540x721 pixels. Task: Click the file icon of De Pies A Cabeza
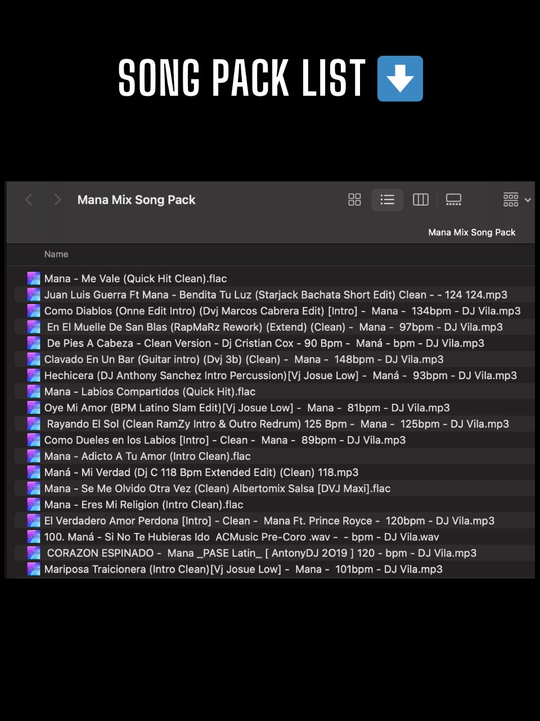tap(34, 343)
